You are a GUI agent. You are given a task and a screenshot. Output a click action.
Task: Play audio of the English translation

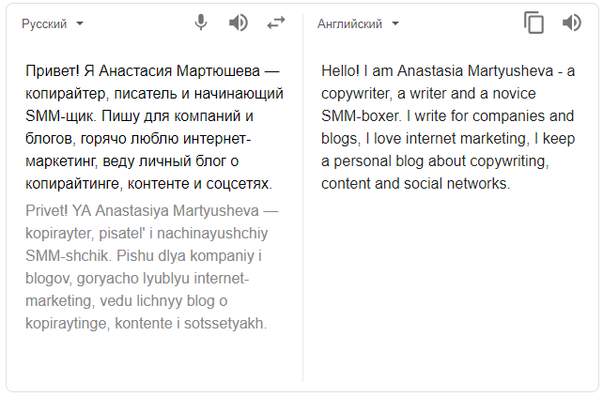click(x=571, y=23)
